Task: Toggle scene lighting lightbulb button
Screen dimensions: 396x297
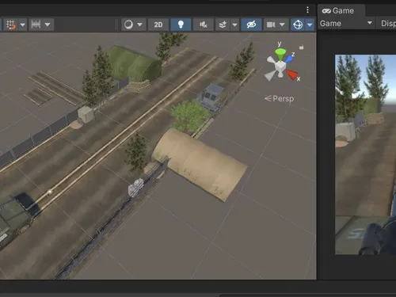Action: (x=181, y=25)
